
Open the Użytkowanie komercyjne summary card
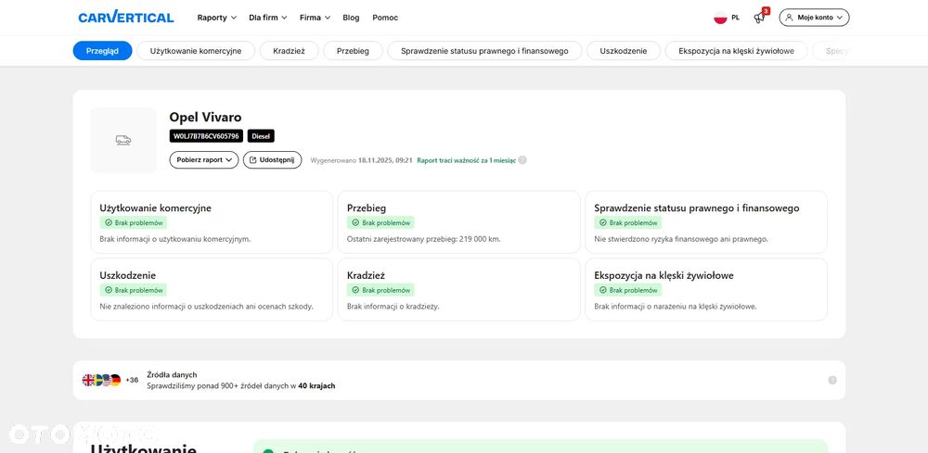[212, 222]
